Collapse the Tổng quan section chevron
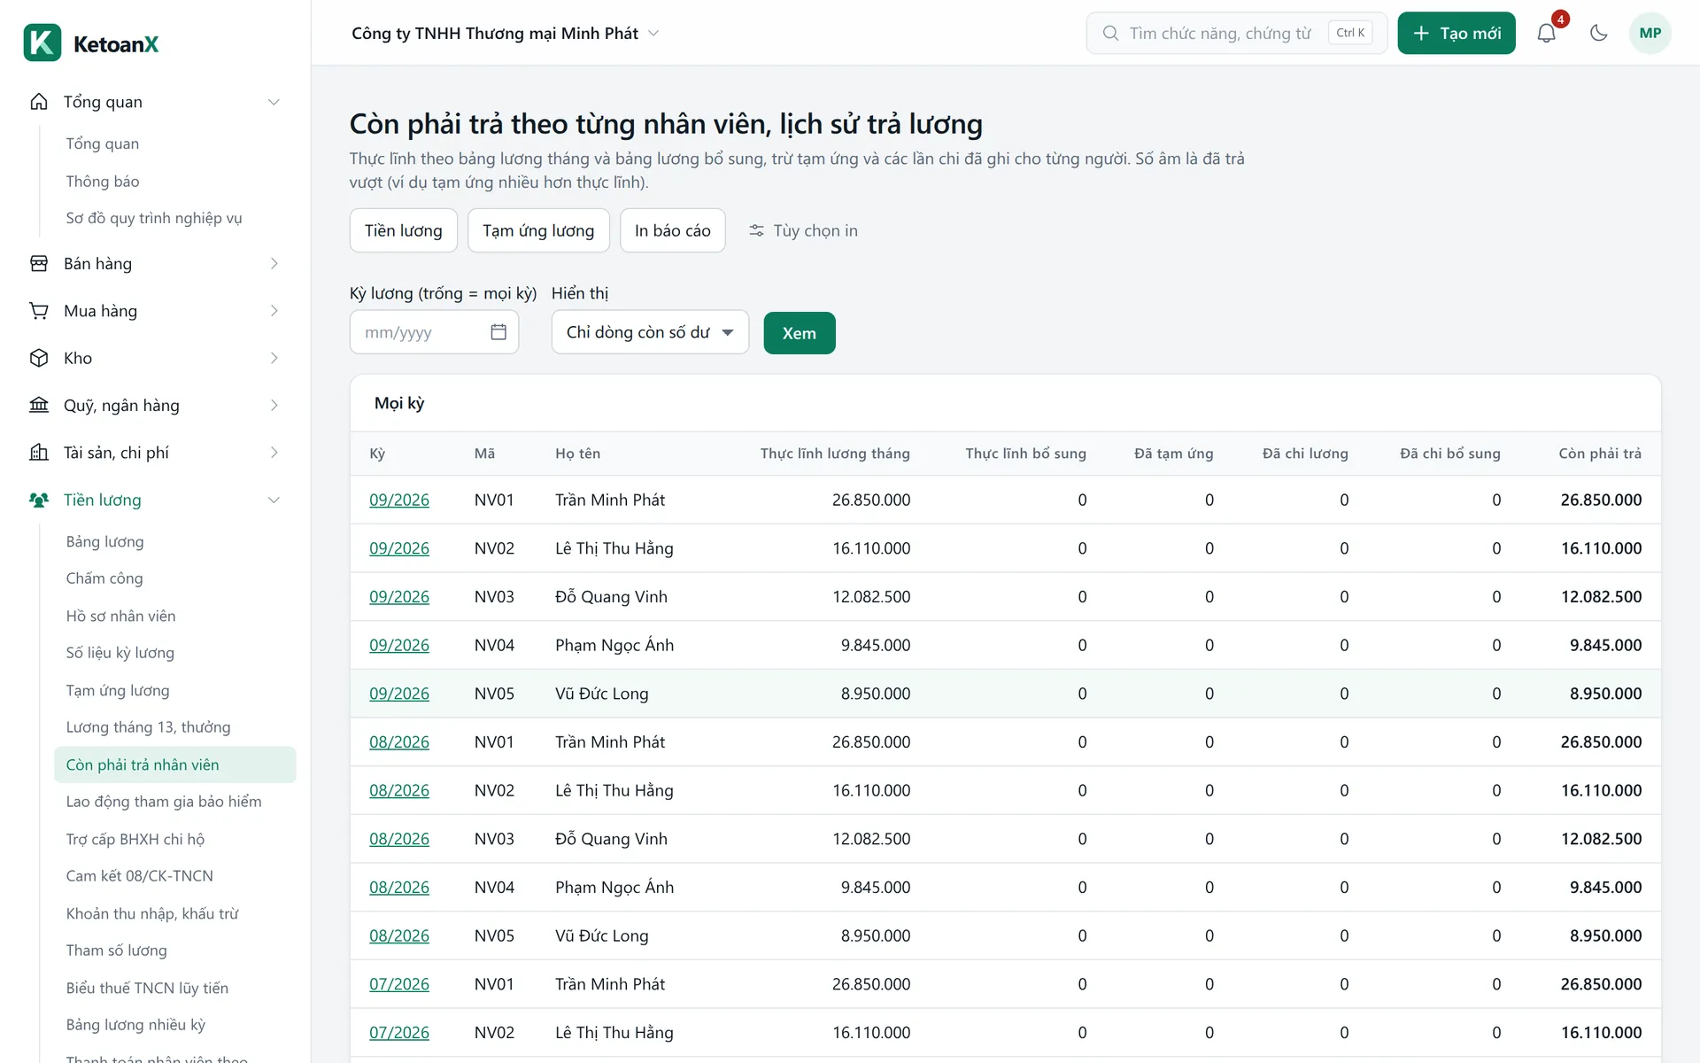This screenshot has width=1700, height=1063. click(274, 102)
